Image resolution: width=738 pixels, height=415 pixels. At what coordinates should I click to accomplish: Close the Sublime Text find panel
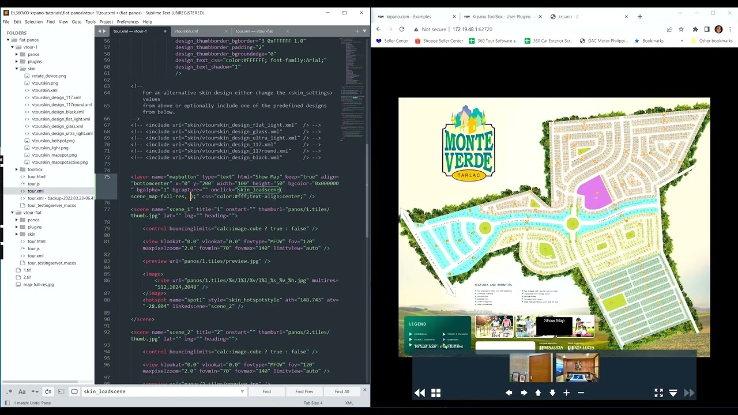point(364,391)
